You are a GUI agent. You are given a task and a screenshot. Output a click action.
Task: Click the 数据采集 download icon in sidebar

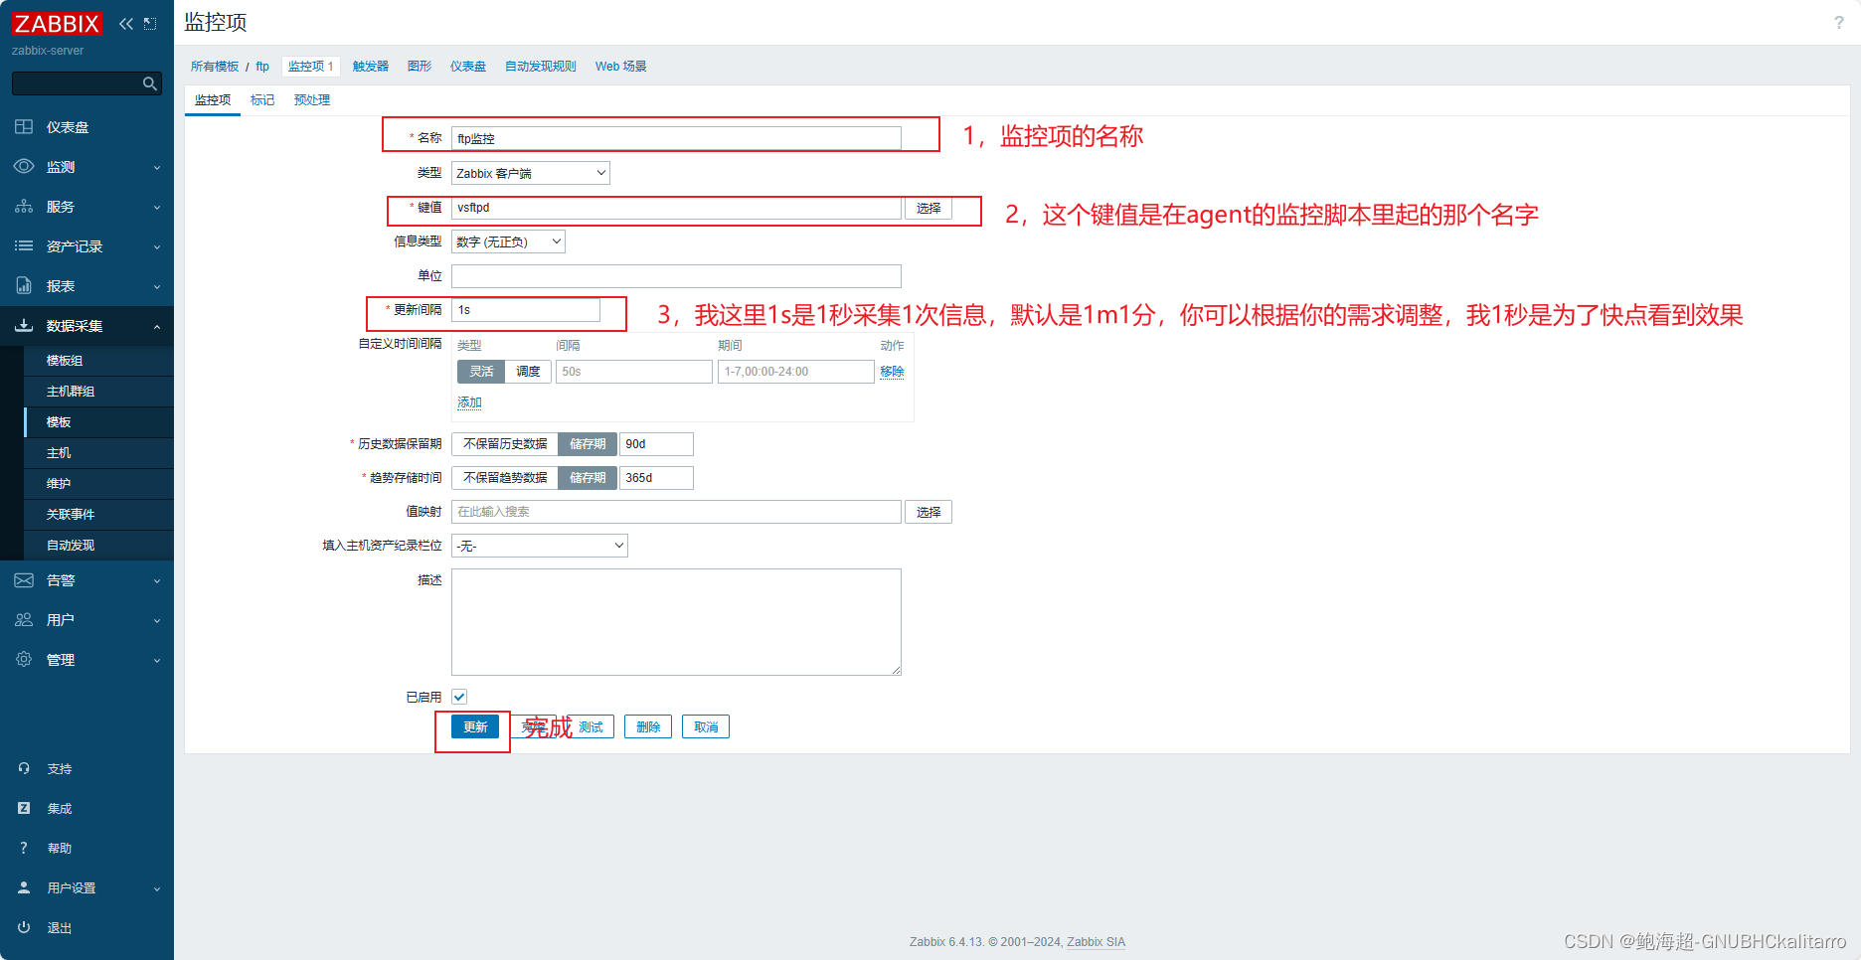click(x=24, y=326)
